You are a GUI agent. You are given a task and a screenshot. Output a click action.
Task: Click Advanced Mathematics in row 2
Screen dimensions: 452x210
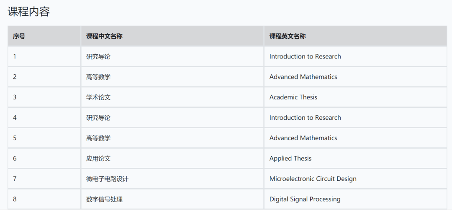coord(303,77)
